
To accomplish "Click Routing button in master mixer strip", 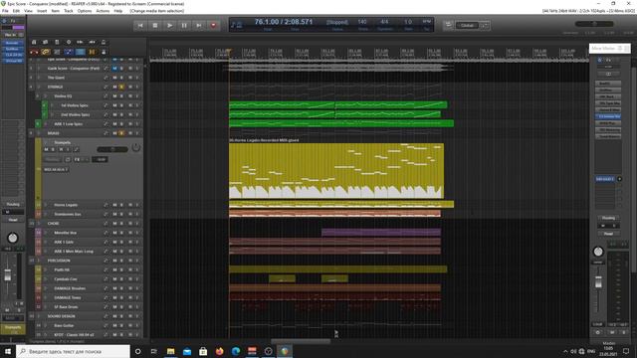I will pyautogui.click(x=608, y=218).
